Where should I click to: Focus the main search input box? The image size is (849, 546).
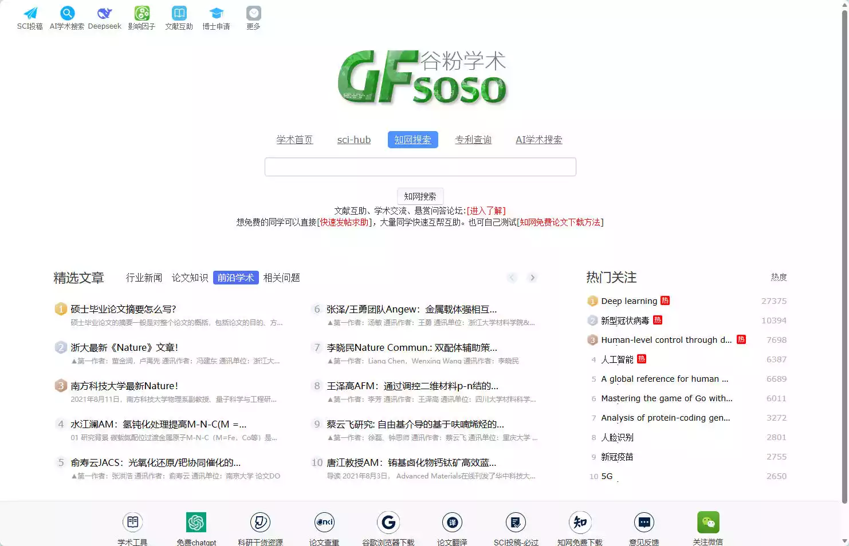420,167
